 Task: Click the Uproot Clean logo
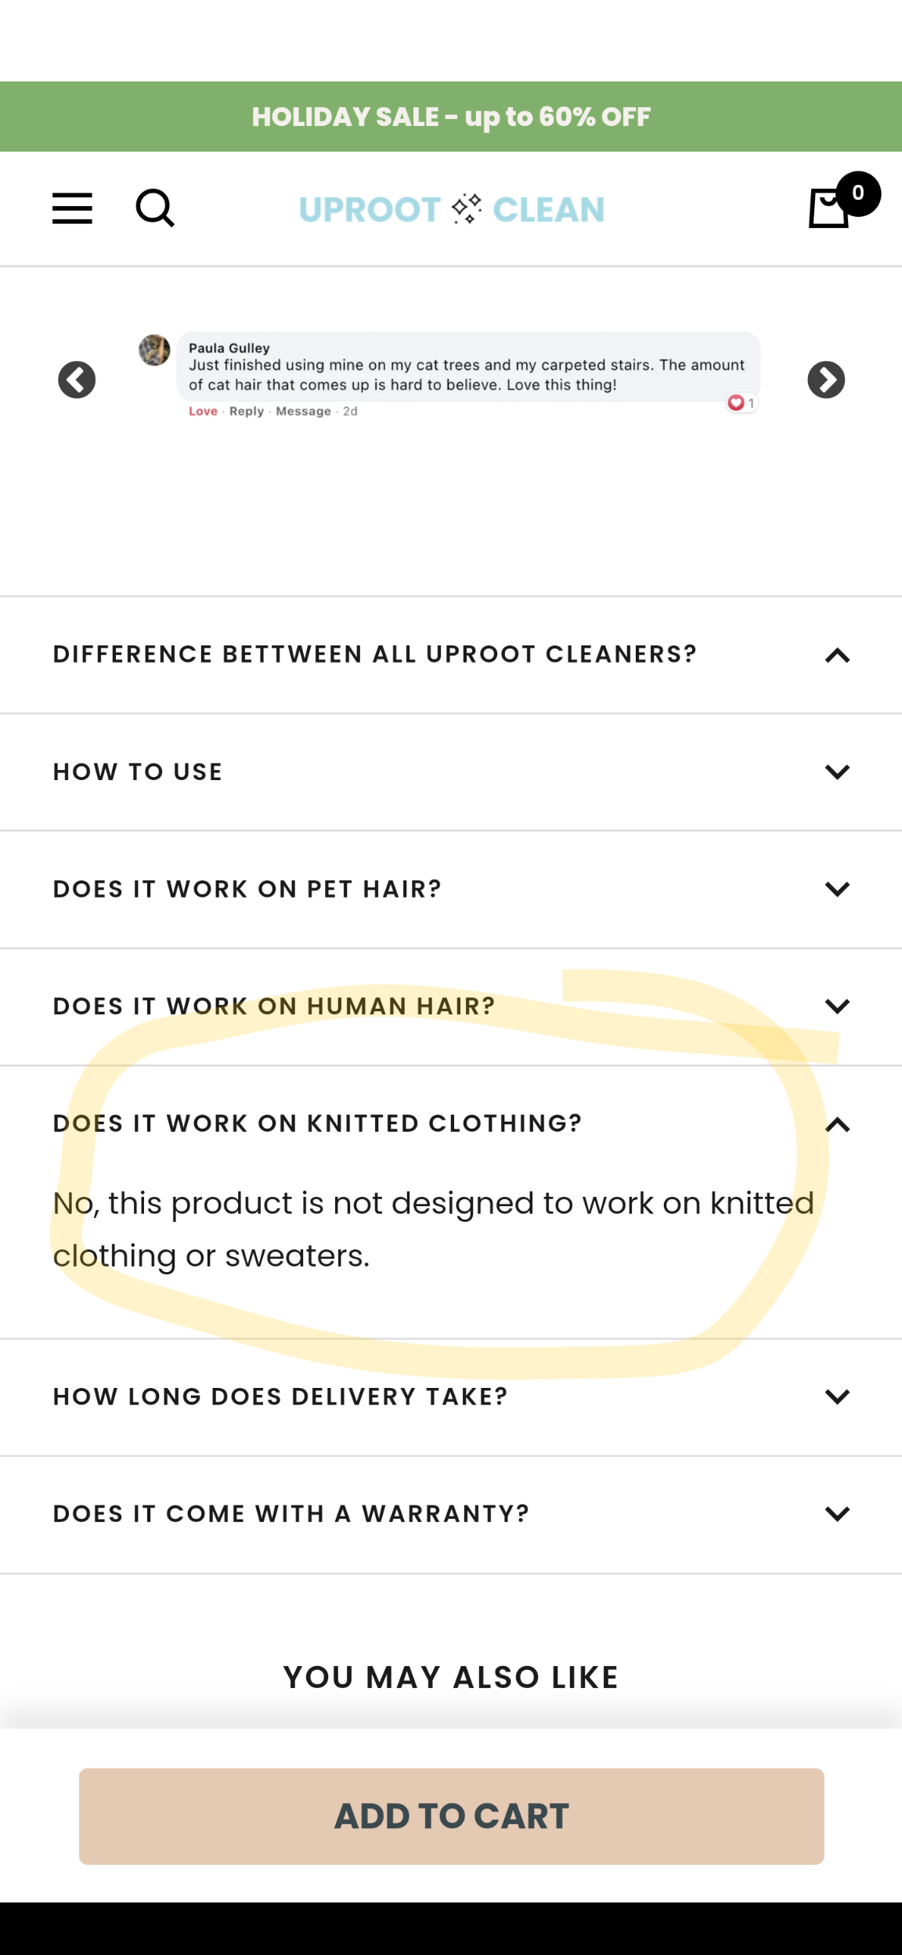pyautogui.click(x=451, y=209)
